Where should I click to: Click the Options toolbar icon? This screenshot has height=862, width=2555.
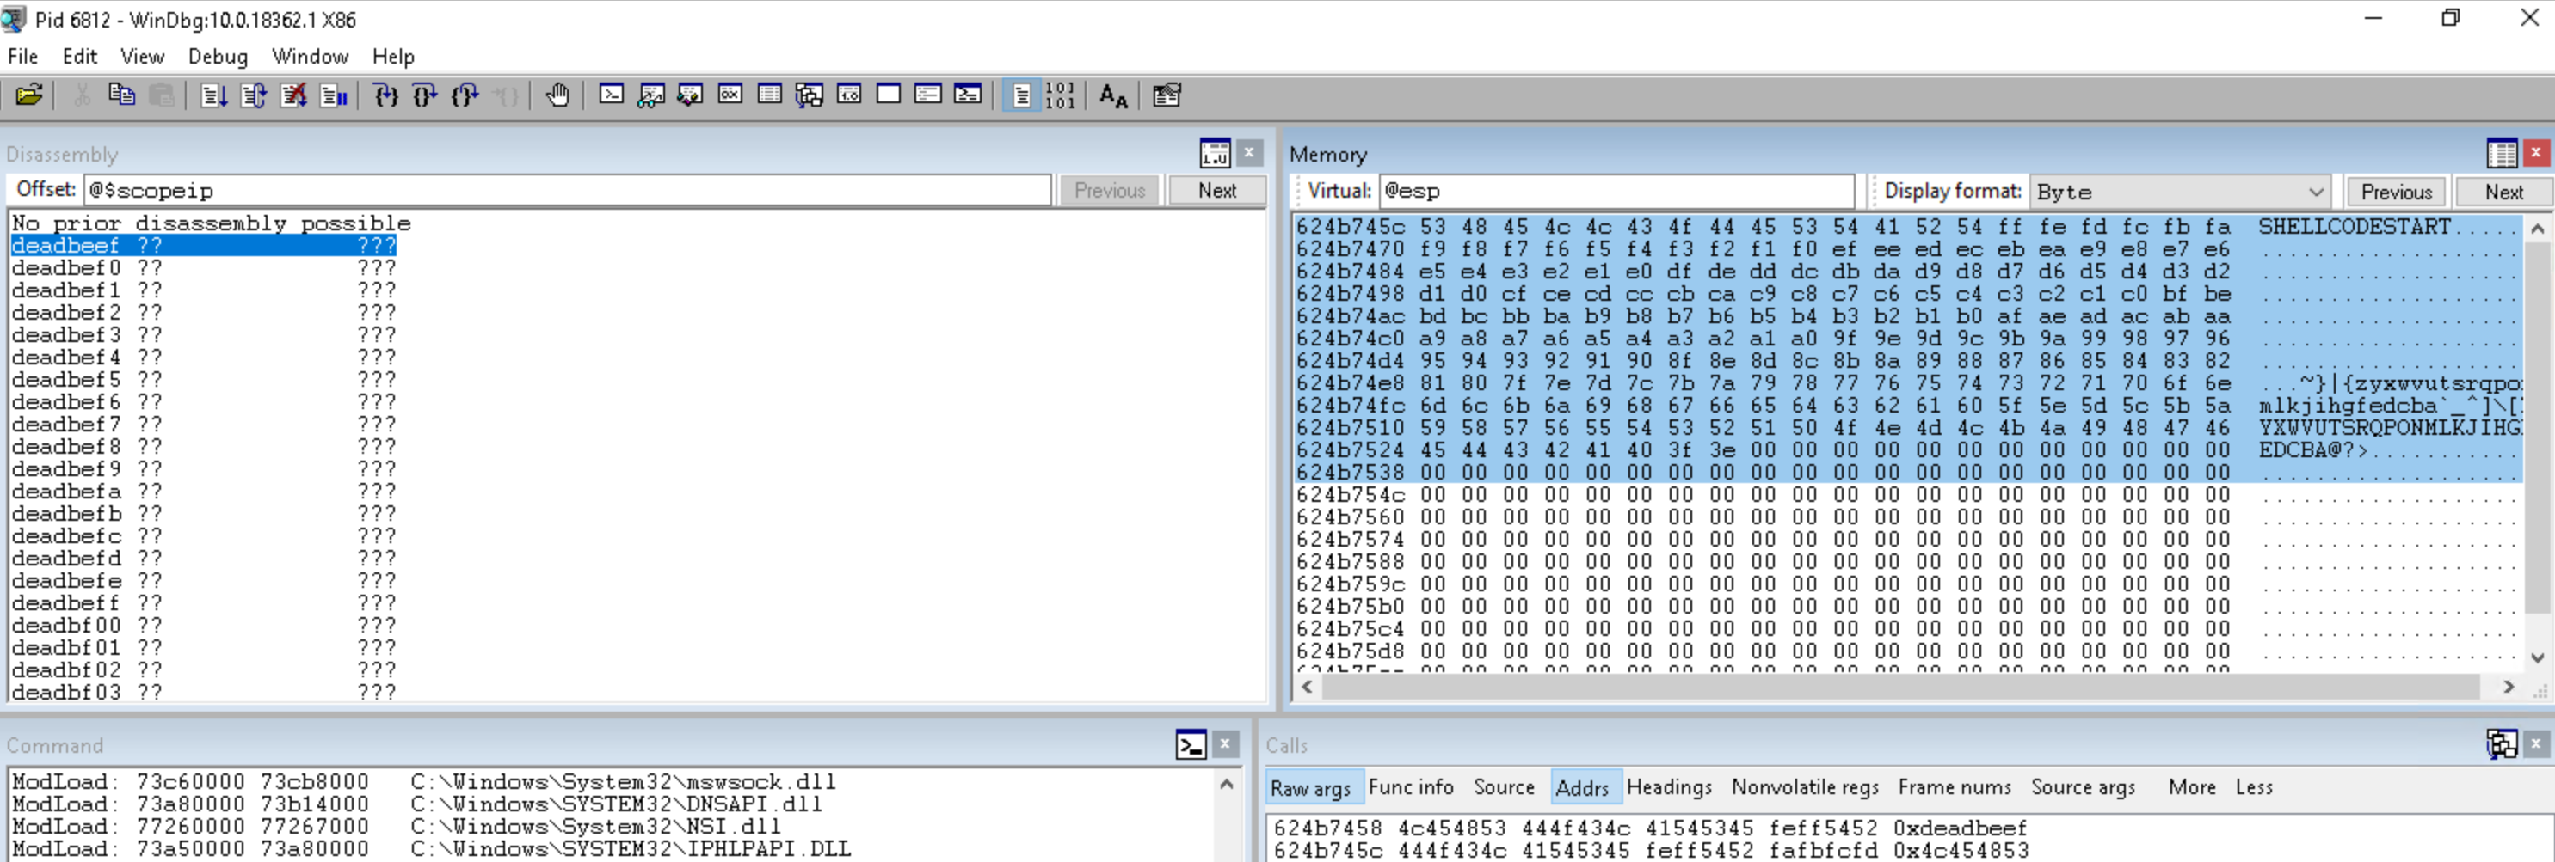pos(1167,95)
